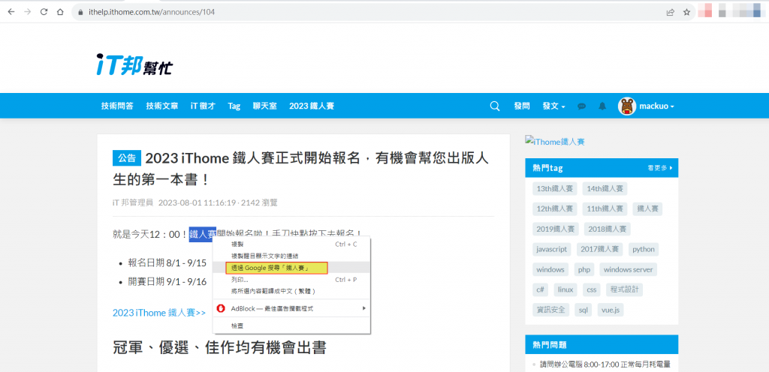This screenshot has height=372, width=769.
Task: Expand the mackuo account dropdown
Action: [656, 106]
